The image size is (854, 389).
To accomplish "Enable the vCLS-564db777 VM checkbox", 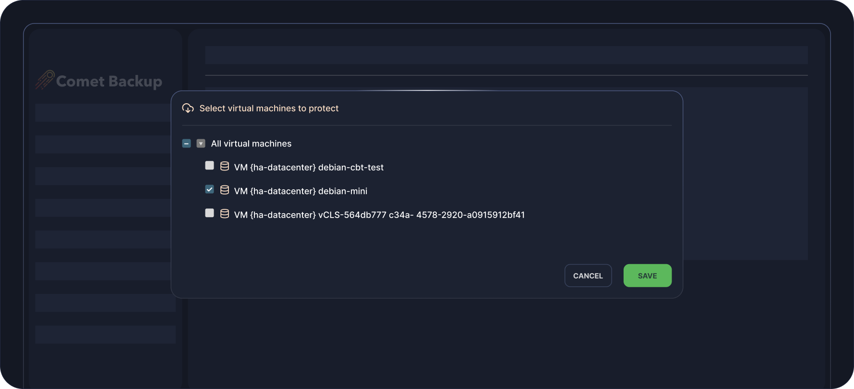I will point(209,213).
